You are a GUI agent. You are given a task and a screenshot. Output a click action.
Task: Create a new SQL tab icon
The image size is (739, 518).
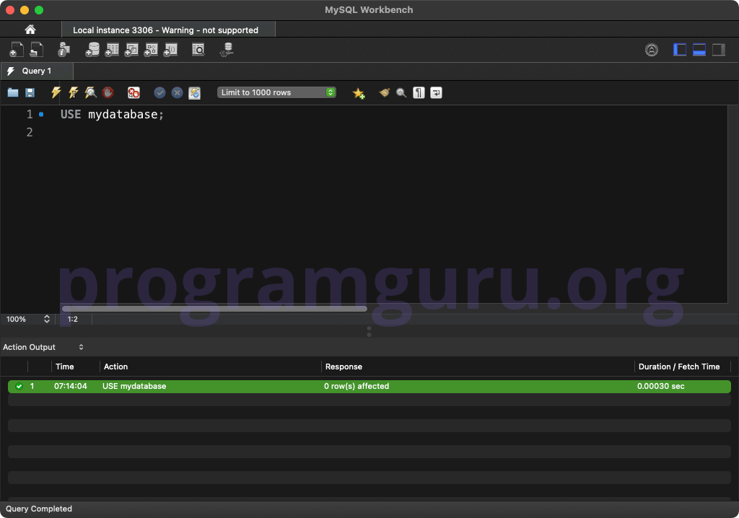click(17, 50)
